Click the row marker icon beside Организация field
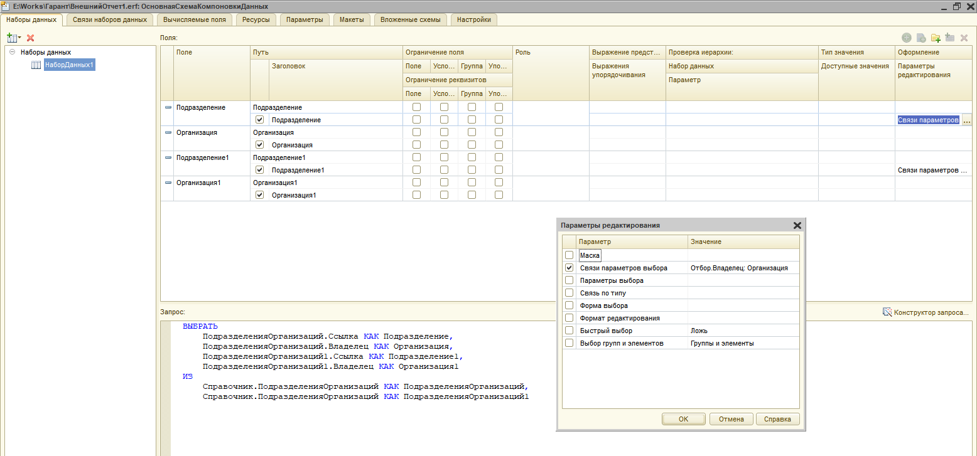The image size is (977, 456). (x=168, y=132)
